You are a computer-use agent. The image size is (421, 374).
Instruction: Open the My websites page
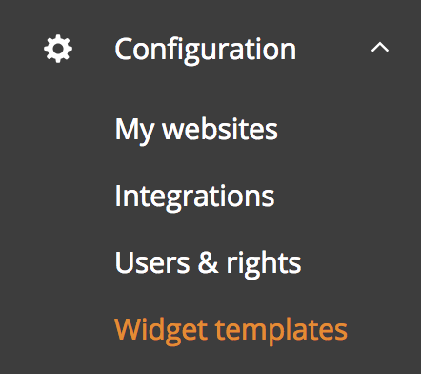(x=196, y=131)
